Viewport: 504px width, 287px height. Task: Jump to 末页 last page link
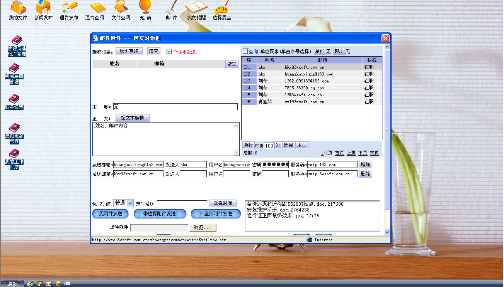pyautogui.click(x=374, y=153)
